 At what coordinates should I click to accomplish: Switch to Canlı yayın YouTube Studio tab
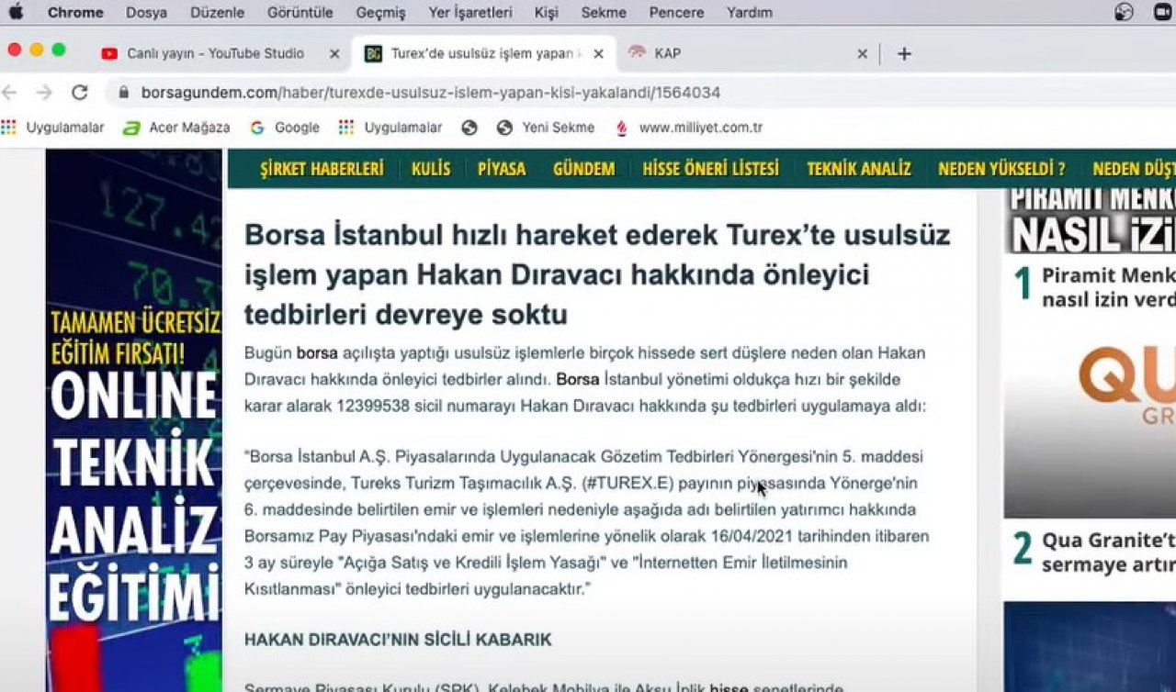click(x=214, y=53)
